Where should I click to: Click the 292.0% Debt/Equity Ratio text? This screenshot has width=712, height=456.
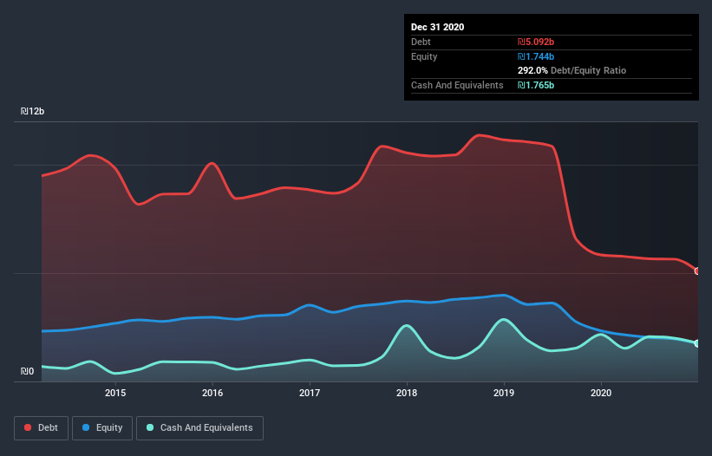click(572, 71)
